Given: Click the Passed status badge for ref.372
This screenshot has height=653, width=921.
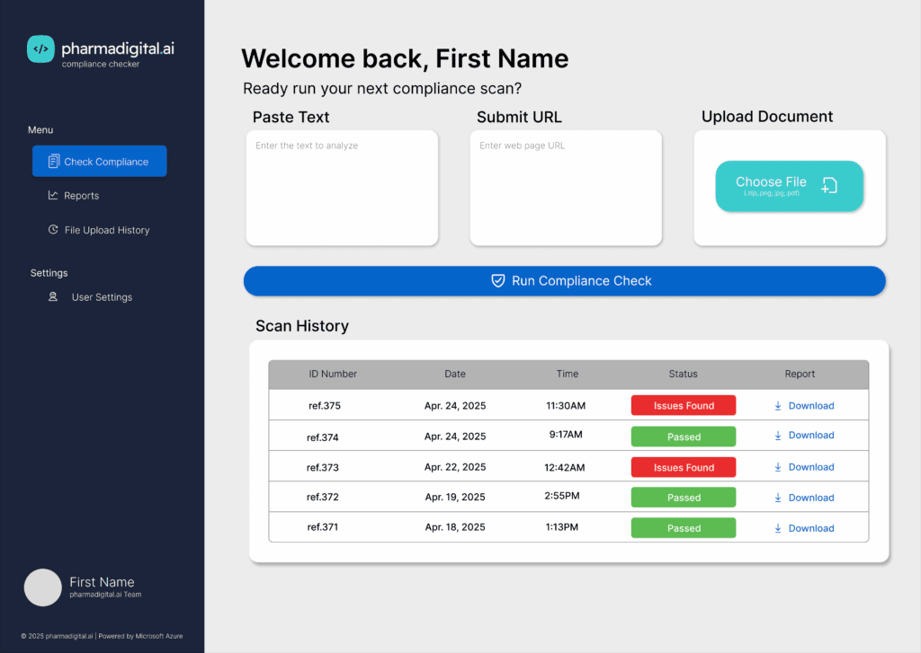Looking at the screenshot, I should [683, 497].
